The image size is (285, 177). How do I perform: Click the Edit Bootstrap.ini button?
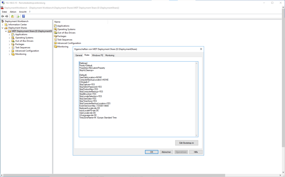[x=187, y=143]
